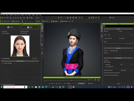134x101 pixels.
Task: Click the Save Project disk icon
Action: (x=8, y=18)
